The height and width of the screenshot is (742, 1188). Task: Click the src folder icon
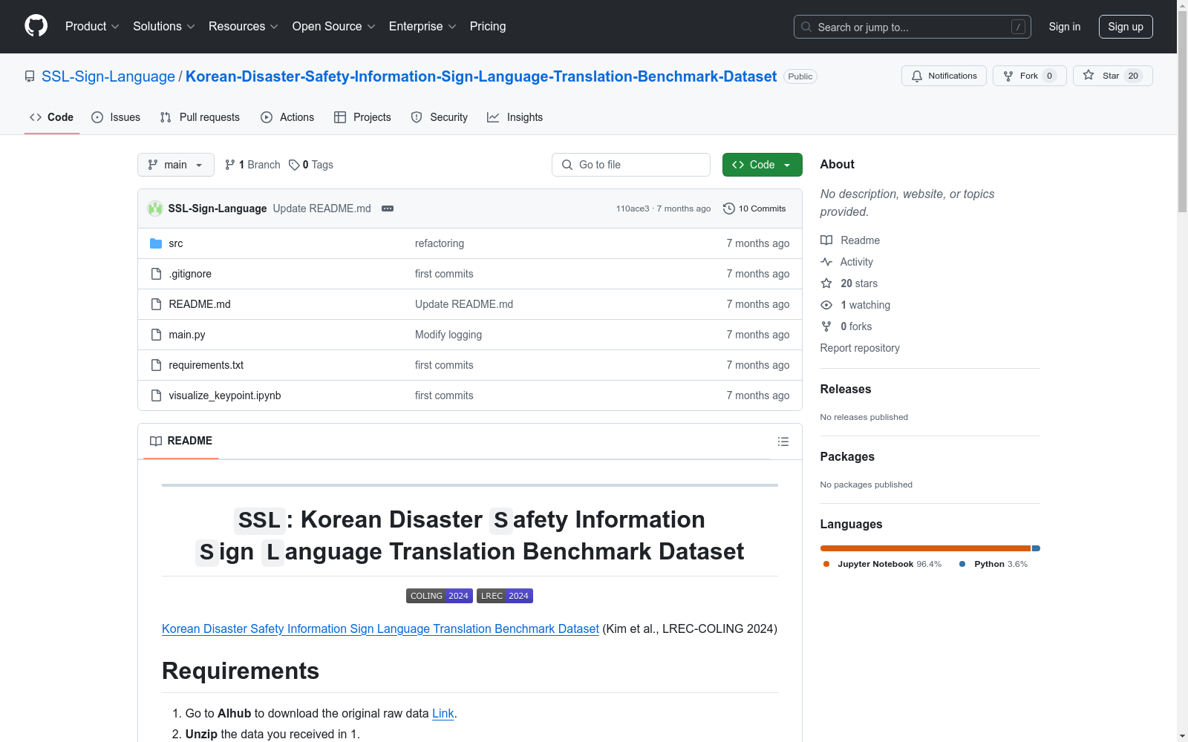(156, 243)
